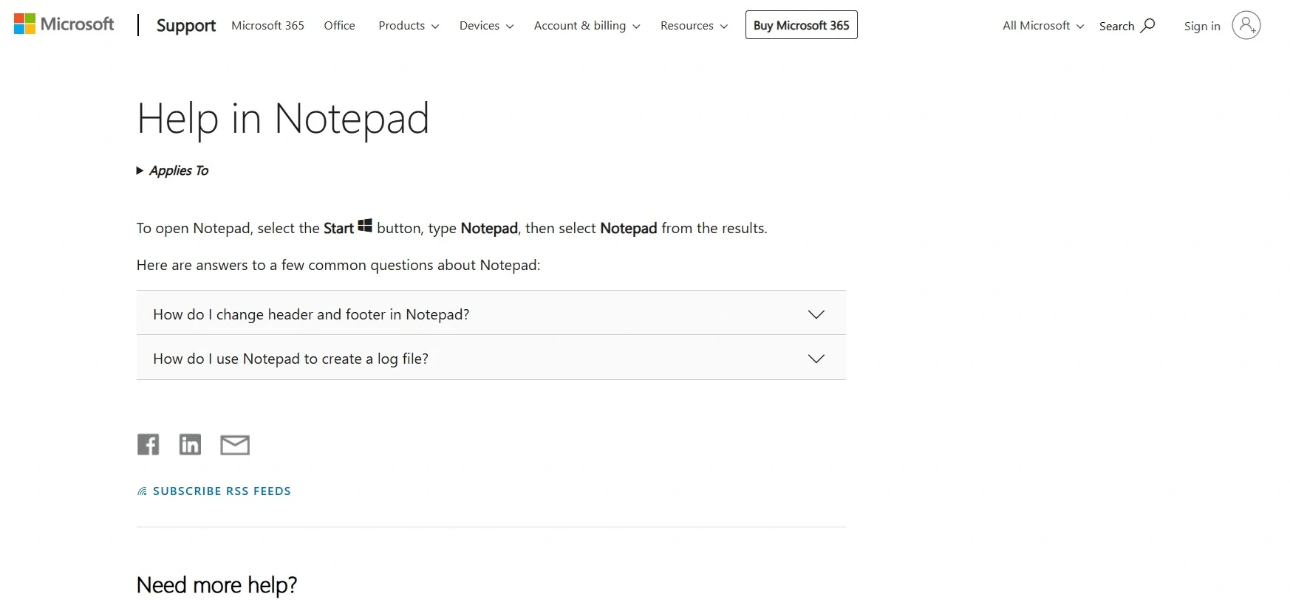The height and width of the screenshot is (605, 1290).
Task: Go to Microsoft 365 nav item
Action: click(267, 26)
